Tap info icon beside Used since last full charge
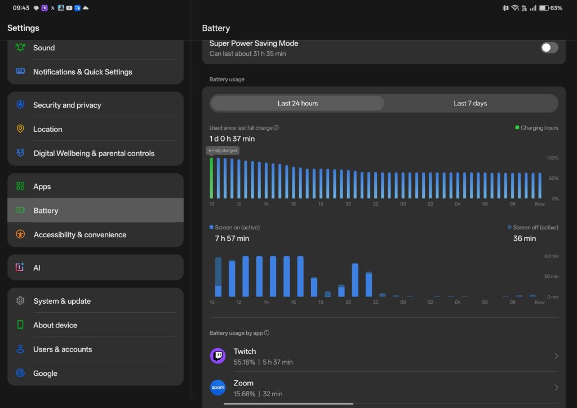This screenshot has width=577, height=408. (276, 128)
